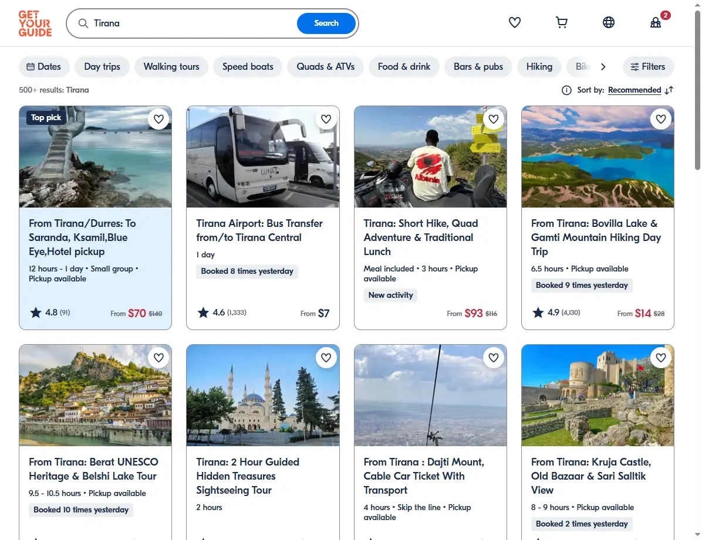Open Kruja Castle, Old Bazaar title
Viewport: 702px width, 540px height.
(591, 476)
